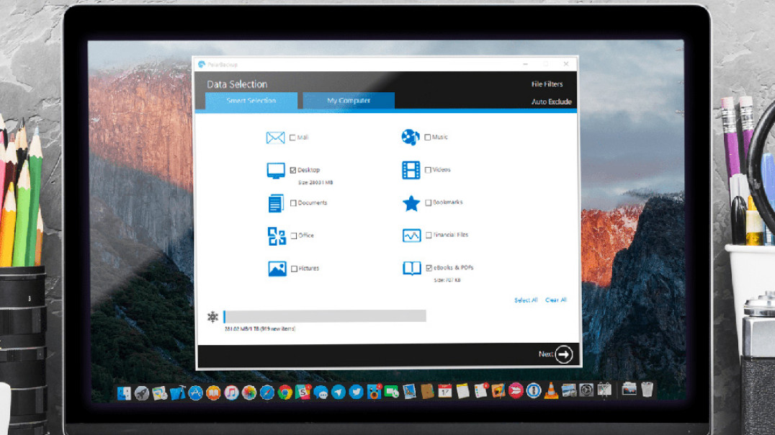The width and height of the screenshot is (775, 435).
Task: Open Finder from the dock
Action: (124, 393)
